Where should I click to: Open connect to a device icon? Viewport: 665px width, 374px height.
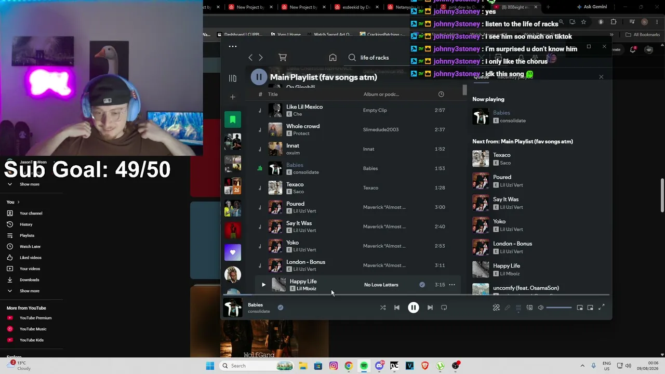point(529,308)
